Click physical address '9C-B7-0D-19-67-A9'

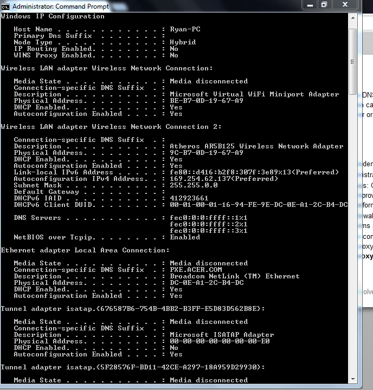tap(207, 153)
